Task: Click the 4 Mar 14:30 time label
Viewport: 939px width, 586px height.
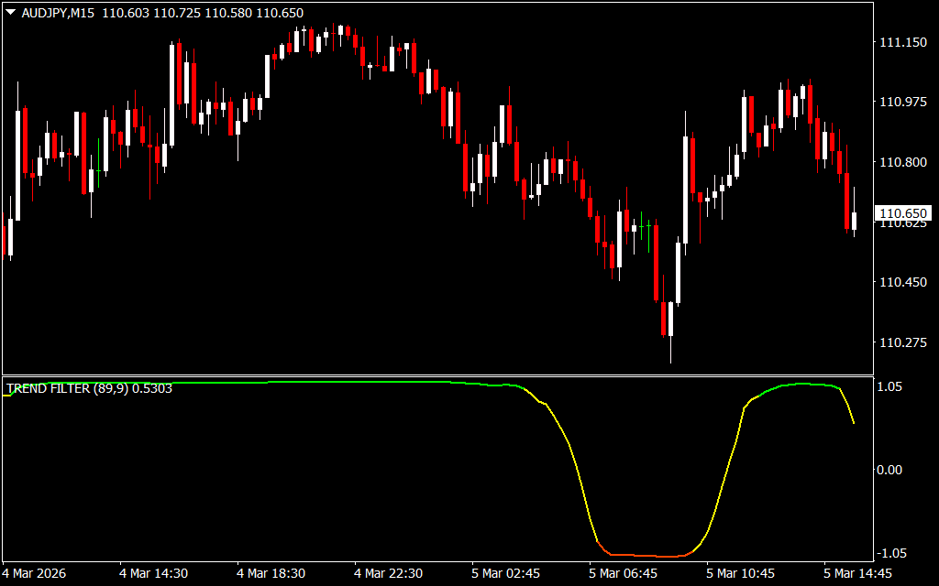Action: tap(153, 574)
